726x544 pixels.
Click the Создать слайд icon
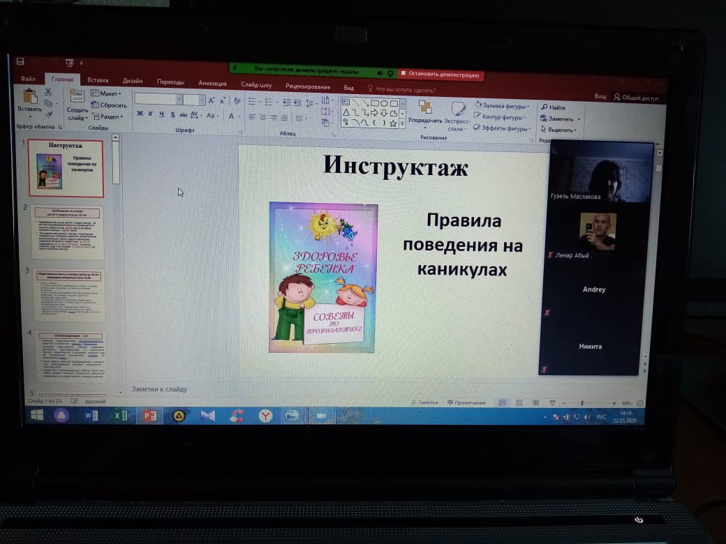click(x=77, y=97)
